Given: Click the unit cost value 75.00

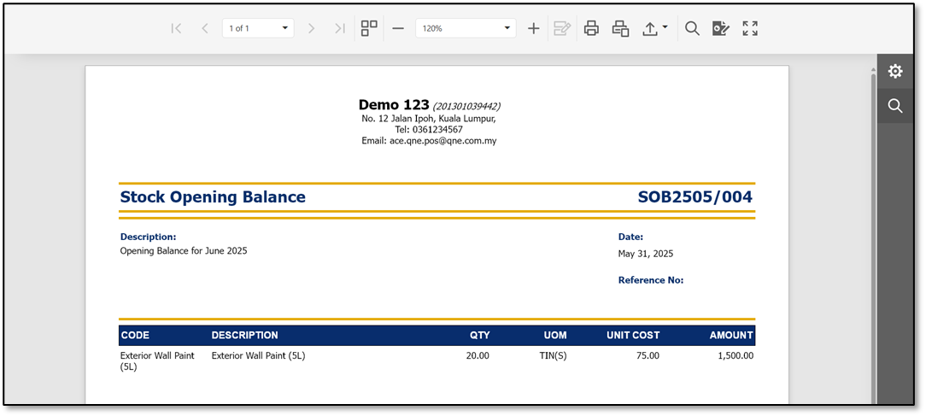Looking at the screenshot, I should (648, 355).
